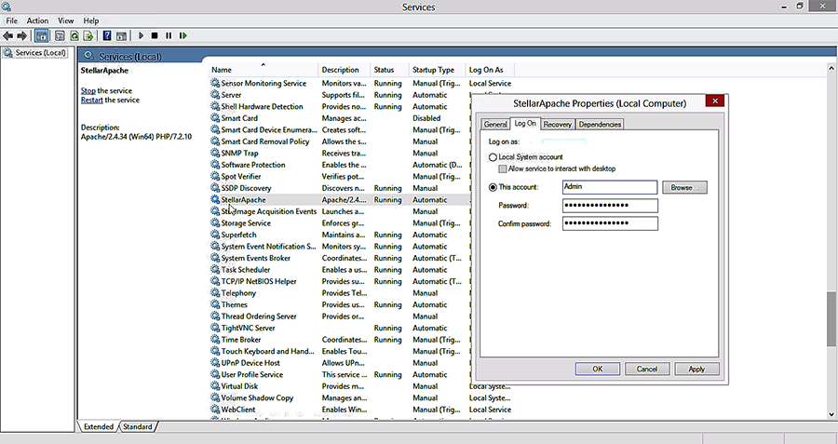Click the Back arrow in toolbar
The image size is (838, 444).
pos(8,35)
